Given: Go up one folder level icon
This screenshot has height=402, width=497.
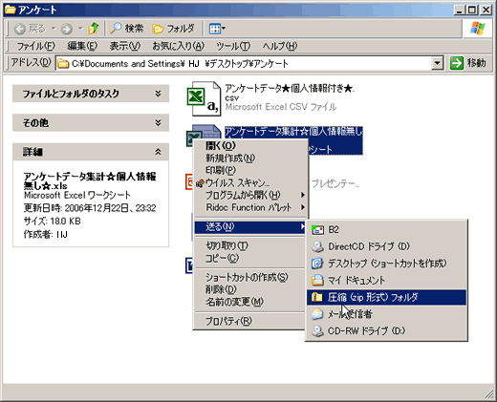Looking at the screenshot, I should click(x=94, y=29).
